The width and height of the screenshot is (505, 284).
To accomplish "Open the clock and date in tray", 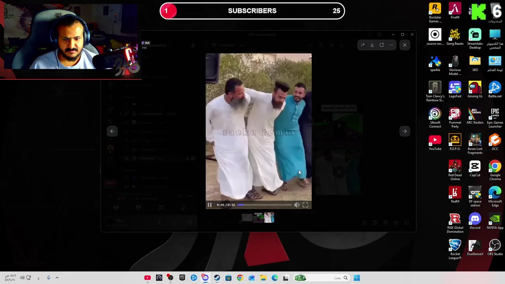I will (10, 278).
